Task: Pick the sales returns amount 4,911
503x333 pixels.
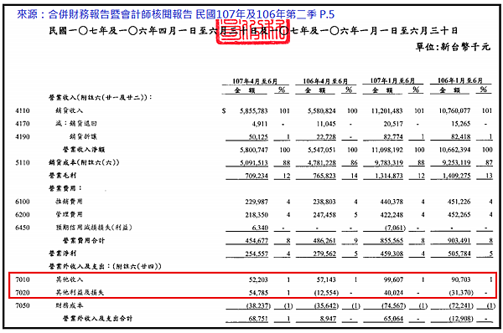Action: point(260,124)
